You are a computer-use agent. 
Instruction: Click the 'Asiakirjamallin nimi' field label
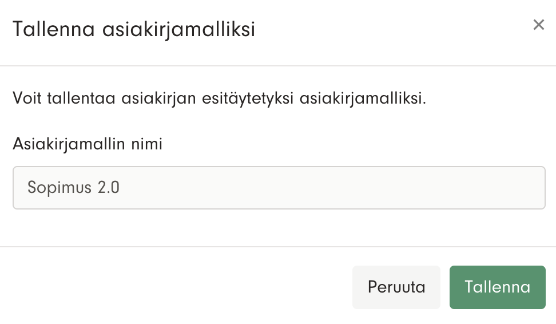88,144
